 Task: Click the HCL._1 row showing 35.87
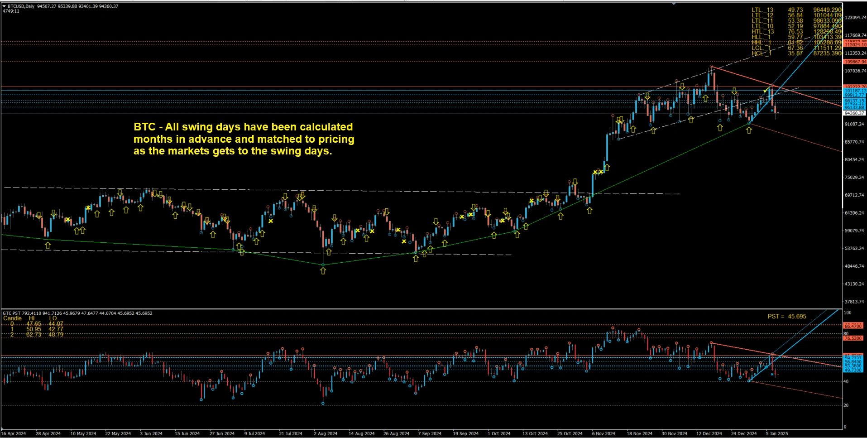[796, 53]
